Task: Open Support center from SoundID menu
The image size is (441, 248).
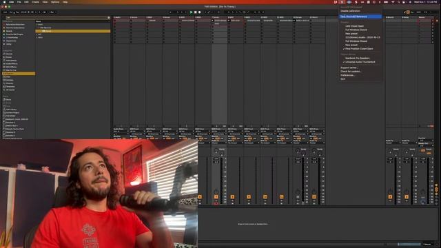Action: [x=349, y=68]
